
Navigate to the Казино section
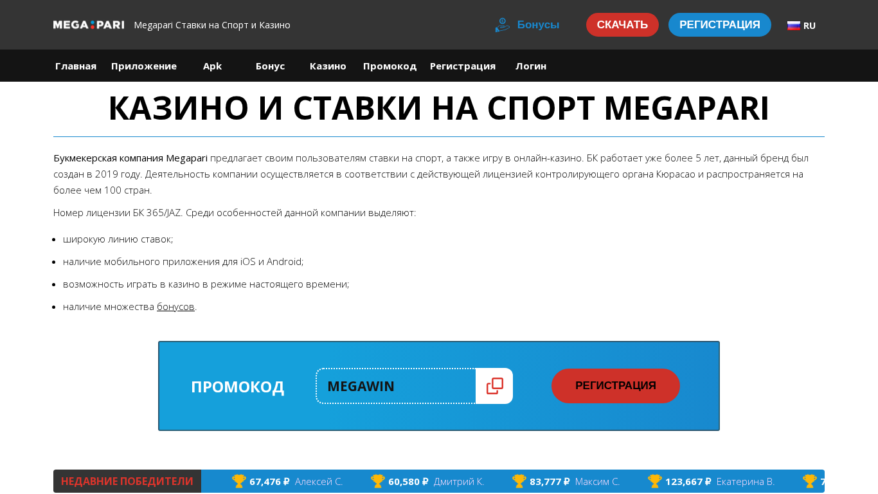pyautogui.click(x=328, y=66)
